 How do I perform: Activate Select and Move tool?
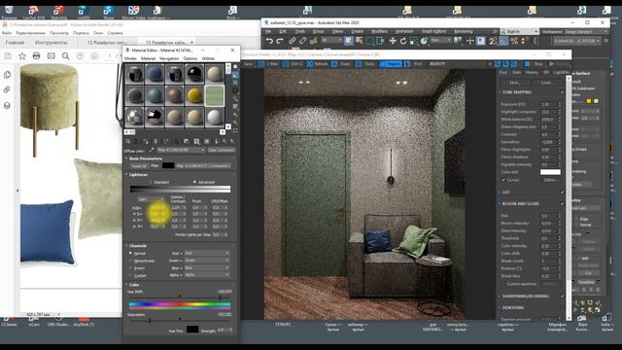[x=393, y=41]
